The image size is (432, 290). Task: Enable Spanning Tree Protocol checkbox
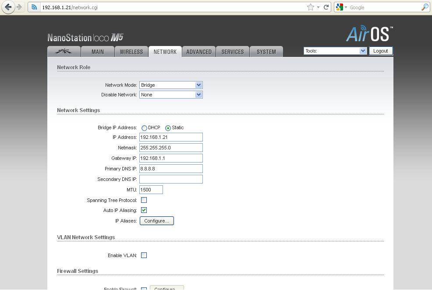point(144,200)
